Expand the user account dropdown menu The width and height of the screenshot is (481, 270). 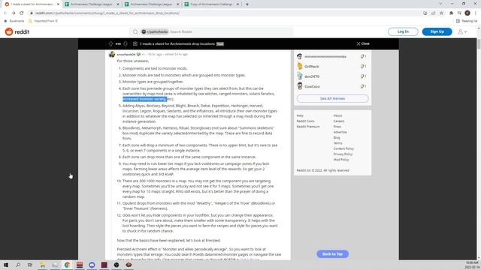[x=462, y=31]
